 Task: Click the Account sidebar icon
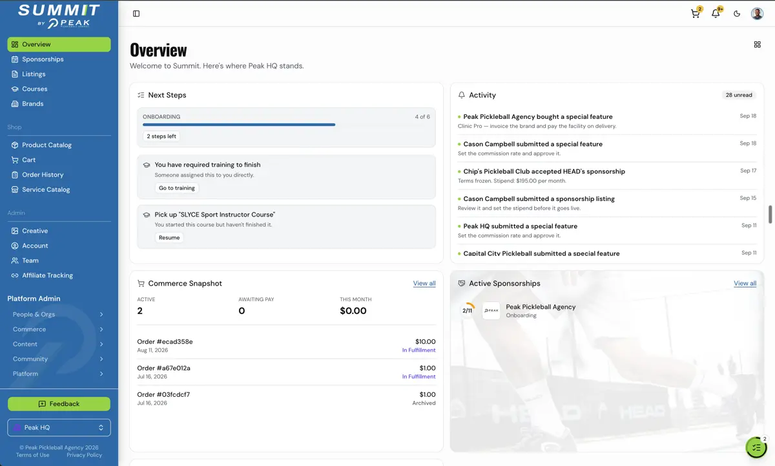(15, 246)
